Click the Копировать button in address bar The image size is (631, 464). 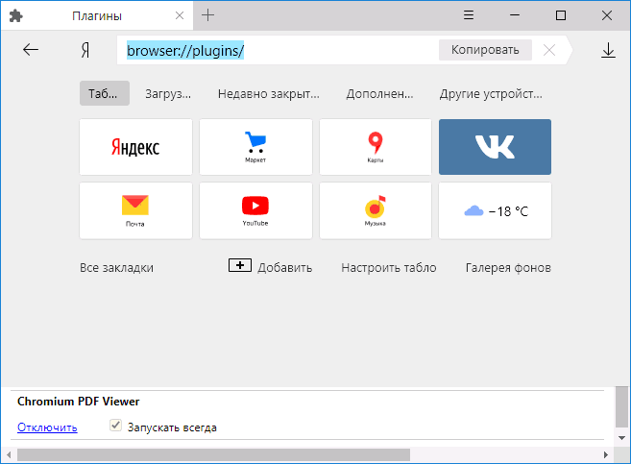pos(485,50)
